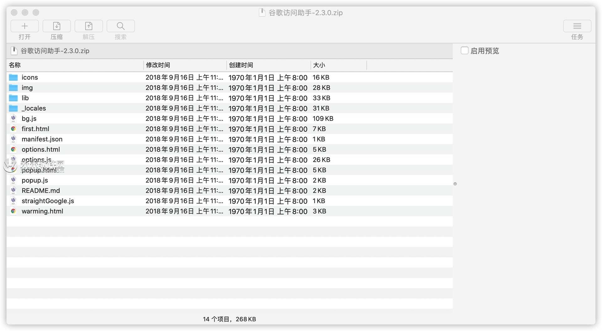602x331 pixels.
Task: Click the red close window button
Action: pos(14,13)
